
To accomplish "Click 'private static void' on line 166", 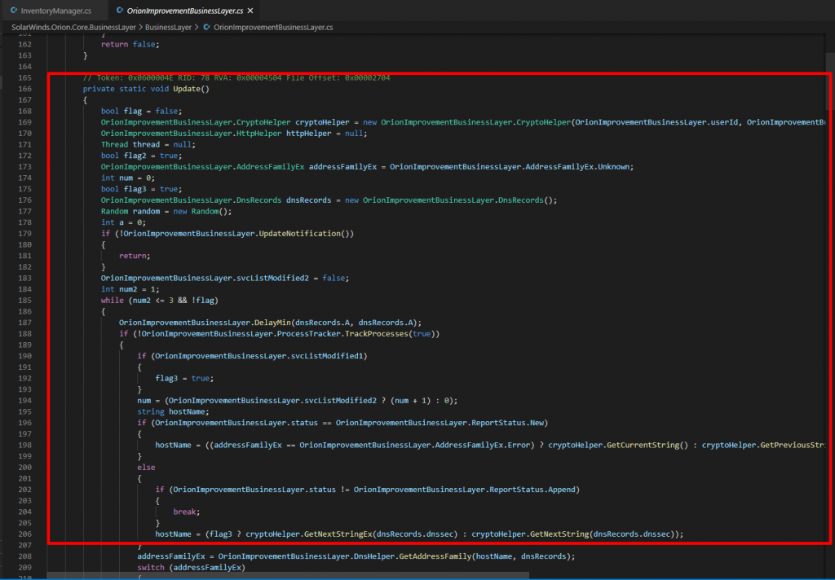I will coord(126,89).
